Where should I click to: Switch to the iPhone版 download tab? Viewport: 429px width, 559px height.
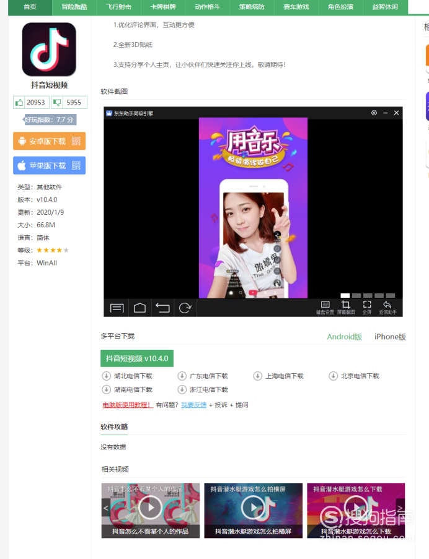pos(390,337)
